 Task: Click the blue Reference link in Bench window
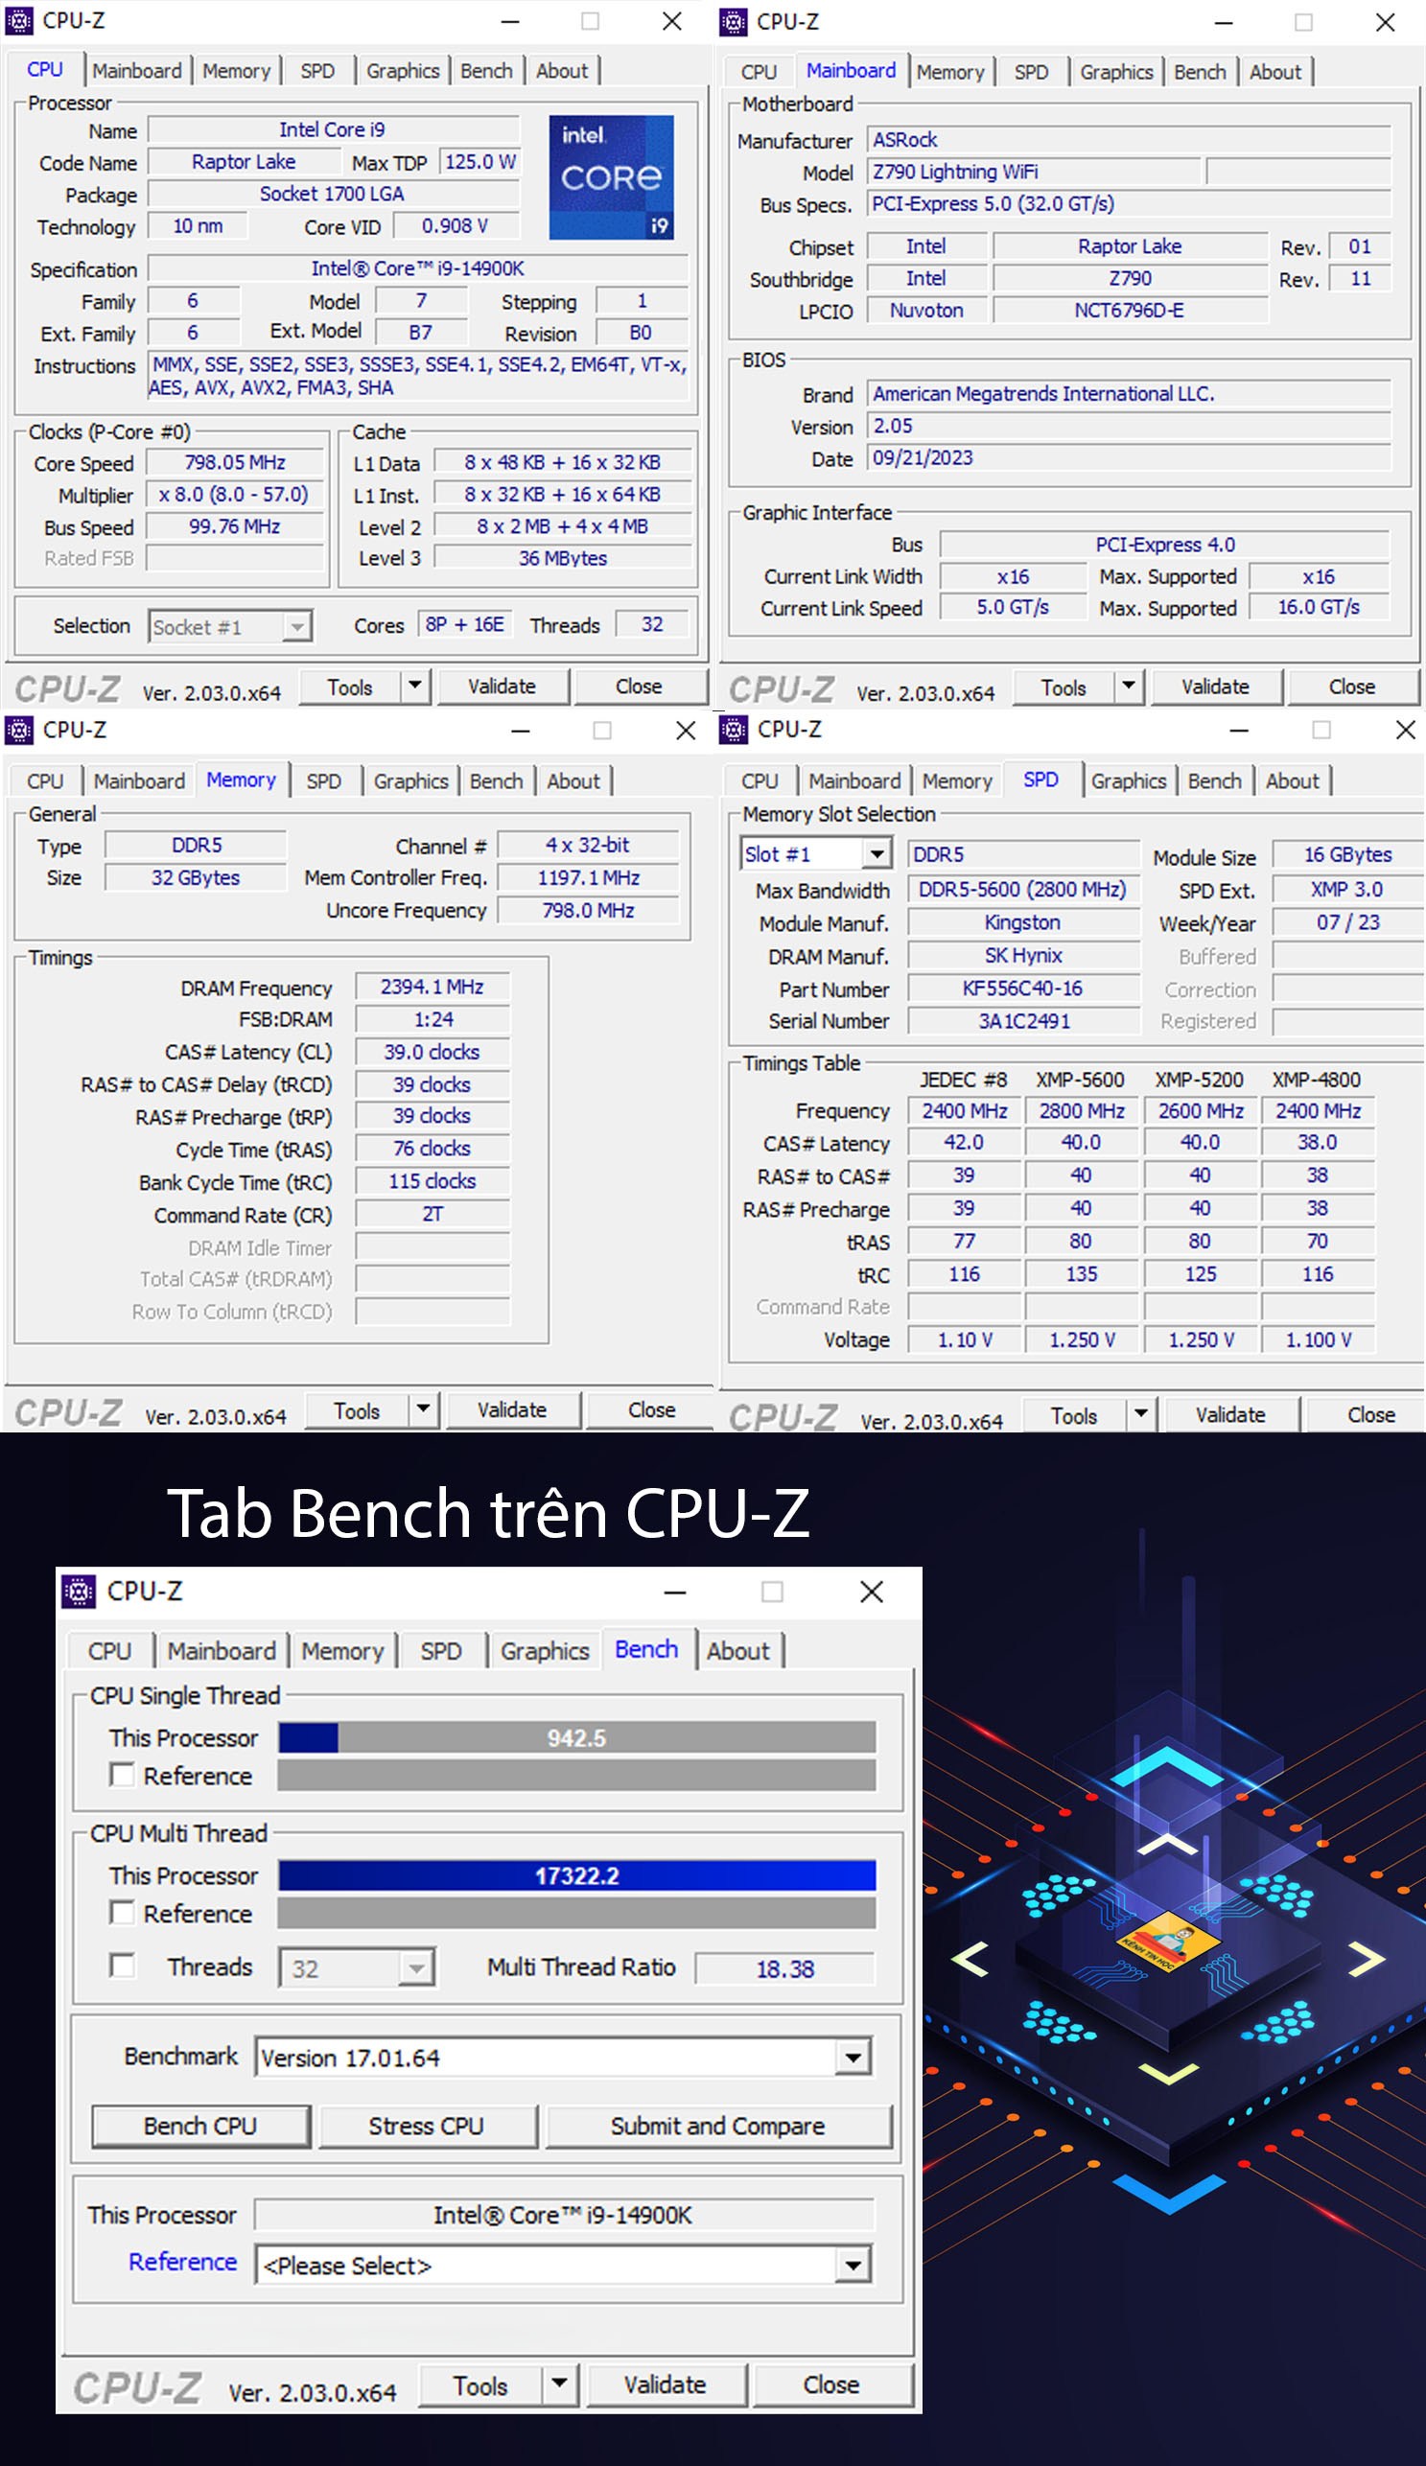click(x=183, y=2262)
